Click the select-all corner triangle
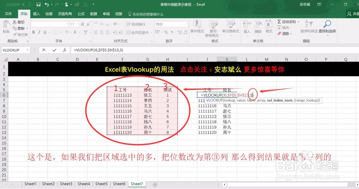 [x=5, y=59]
